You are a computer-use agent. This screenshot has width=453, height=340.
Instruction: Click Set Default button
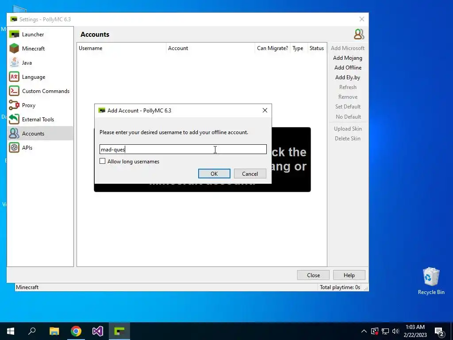click(348, 107)
